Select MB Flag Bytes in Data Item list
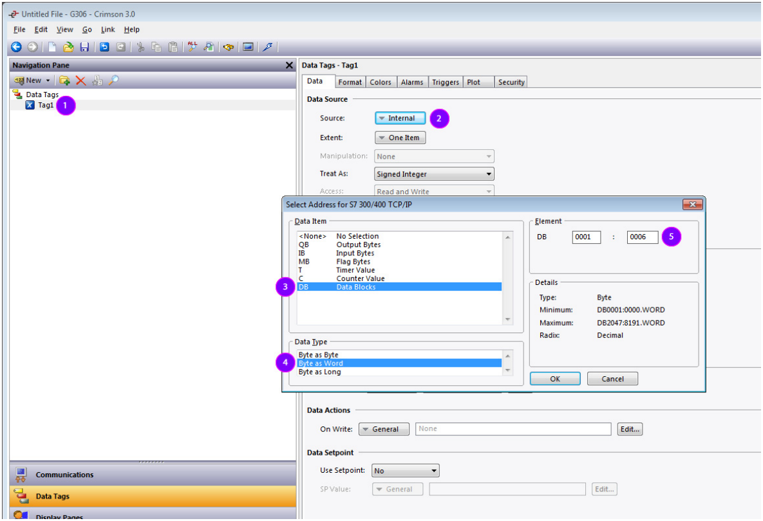 click(x=399, y=262)
